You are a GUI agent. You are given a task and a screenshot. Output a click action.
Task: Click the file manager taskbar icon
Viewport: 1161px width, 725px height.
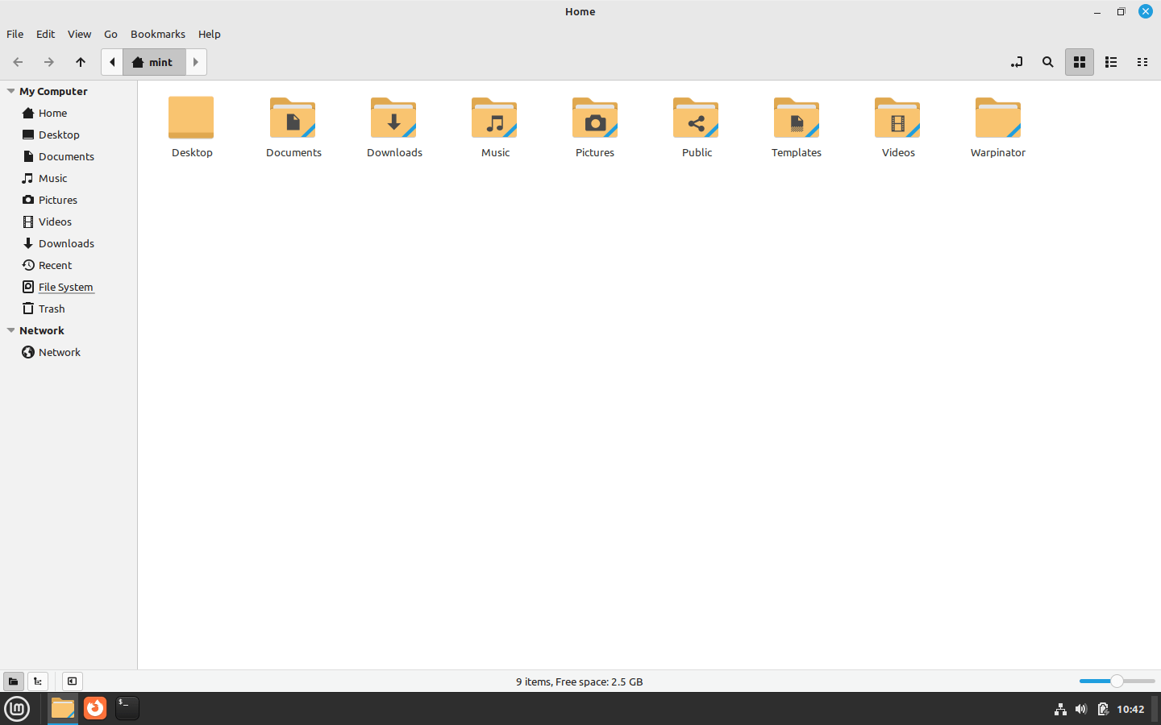[x=63, y=709]
